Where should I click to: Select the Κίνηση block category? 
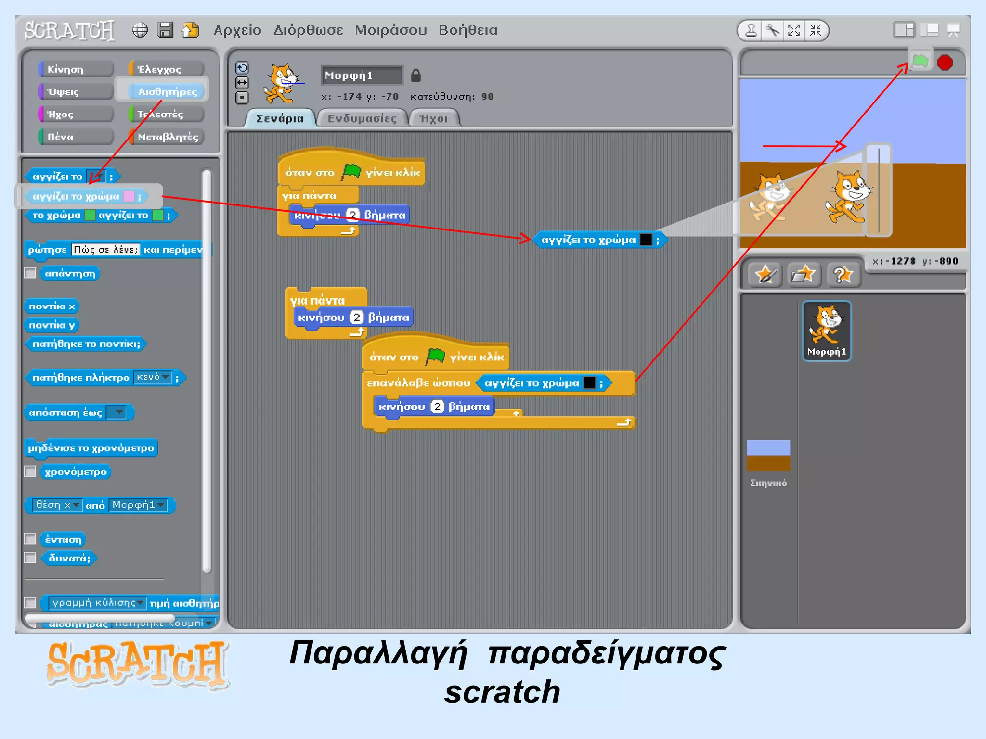point(76,69)
